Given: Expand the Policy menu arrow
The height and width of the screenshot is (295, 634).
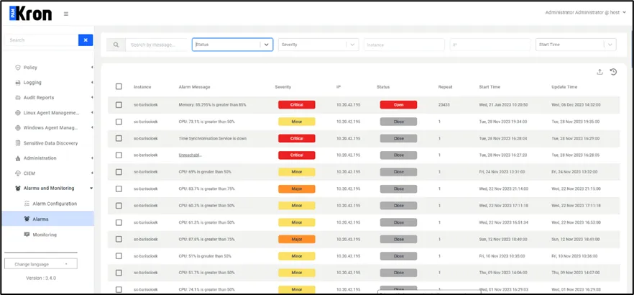Looking at the screenshot, I should (92, 68).
